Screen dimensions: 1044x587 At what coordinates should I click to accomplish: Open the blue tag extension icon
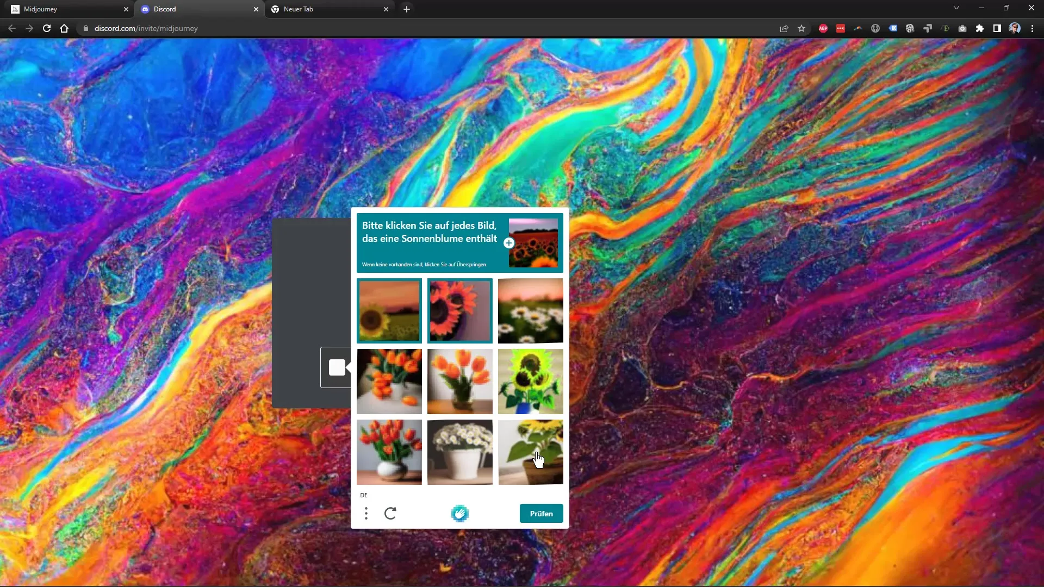click(x=893, y=28)
